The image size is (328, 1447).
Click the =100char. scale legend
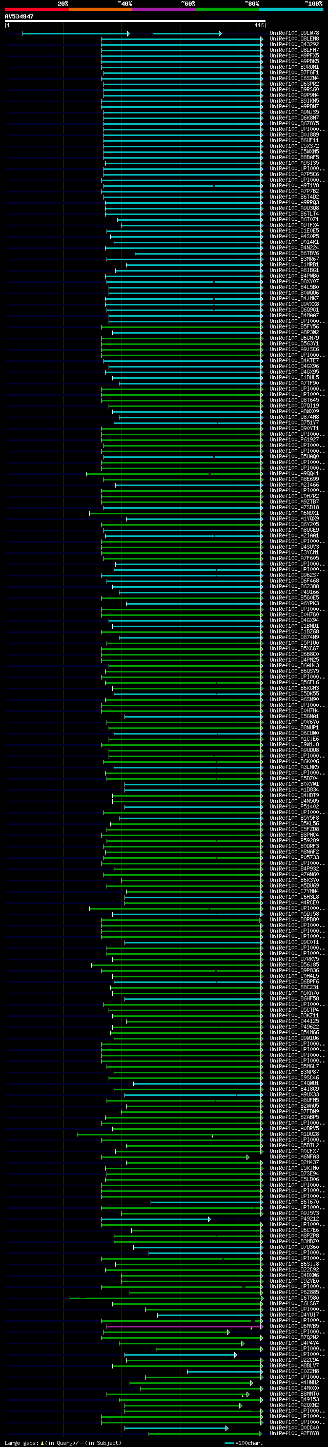point(244,1443)
